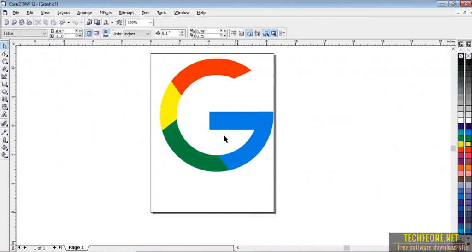
Task: Click the nudge offset field showing 0.1
Action: click(x=170, y=33)
